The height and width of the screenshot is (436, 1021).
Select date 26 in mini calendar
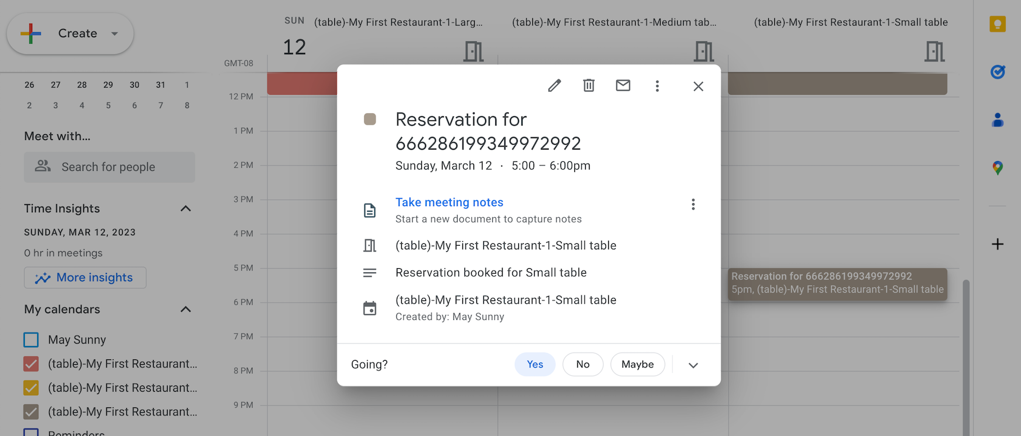[29, 85]
